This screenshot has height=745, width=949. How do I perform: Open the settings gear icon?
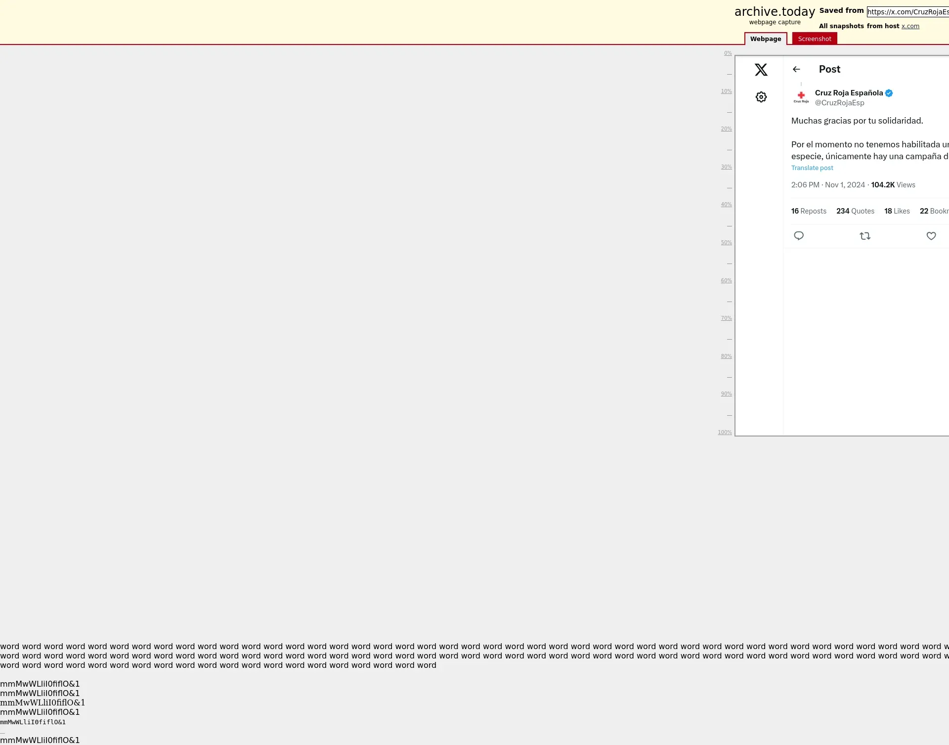(x=761, y=97)
